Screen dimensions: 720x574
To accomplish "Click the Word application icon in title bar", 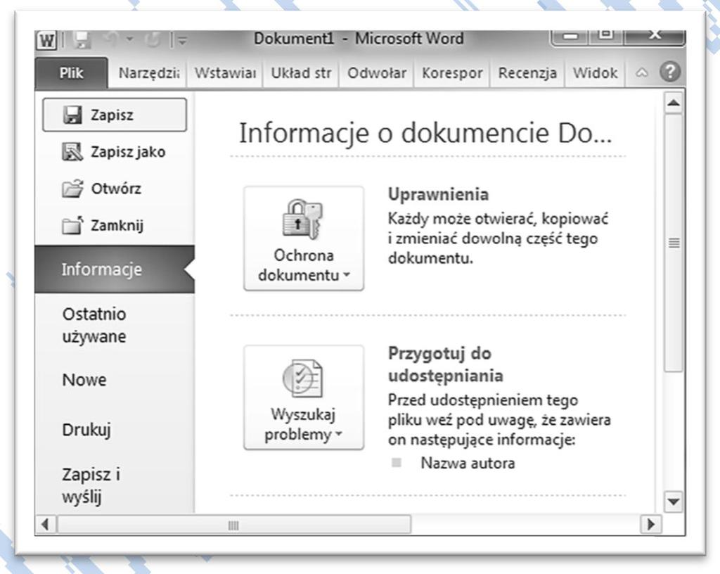I will click(46, 40).
